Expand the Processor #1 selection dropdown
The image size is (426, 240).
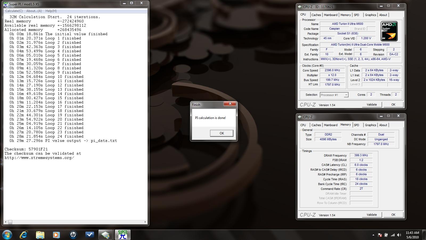(x=346, y=95)
